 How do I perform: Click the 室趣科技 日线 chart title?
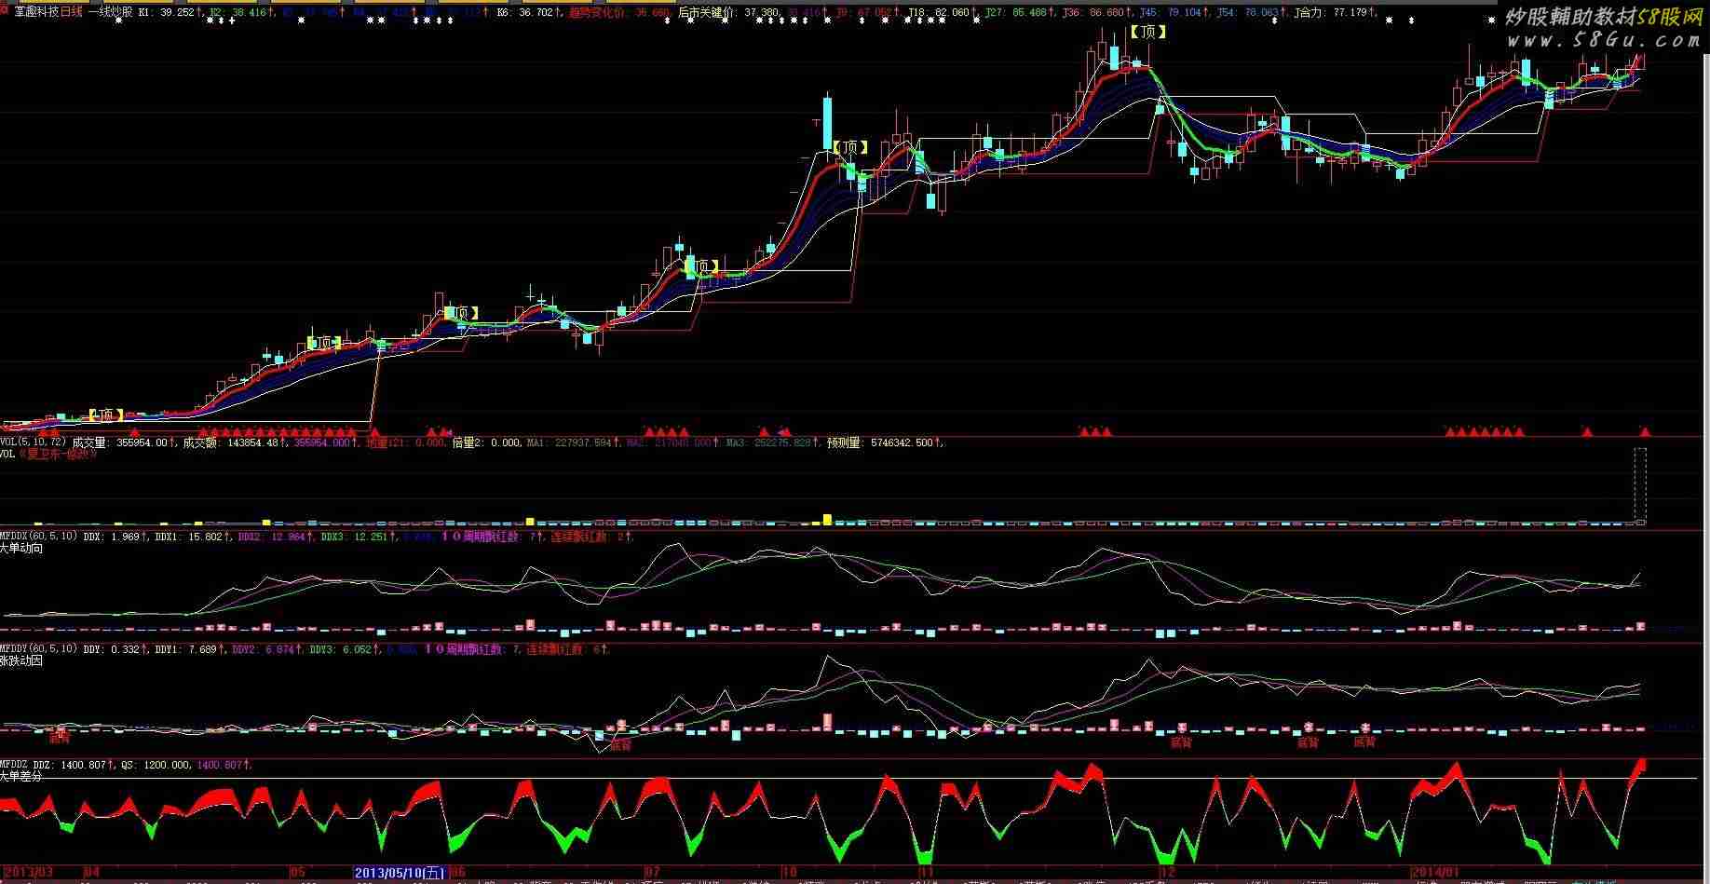(x=47, y=13)
